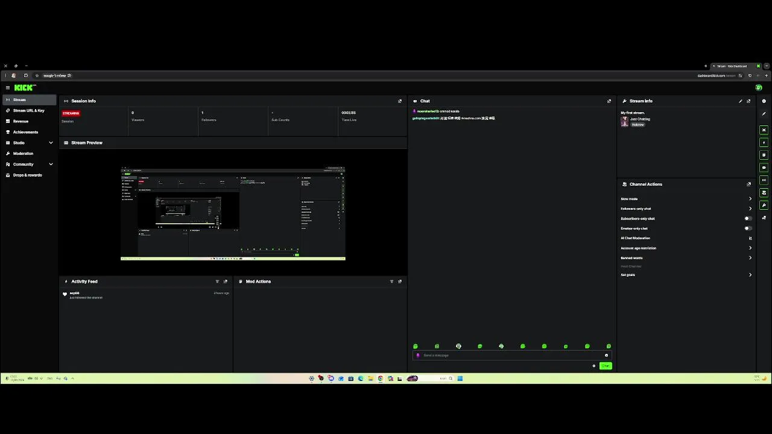Select the first green emote above message box
Screen dimensions: 772x434
tap(416, 347)
